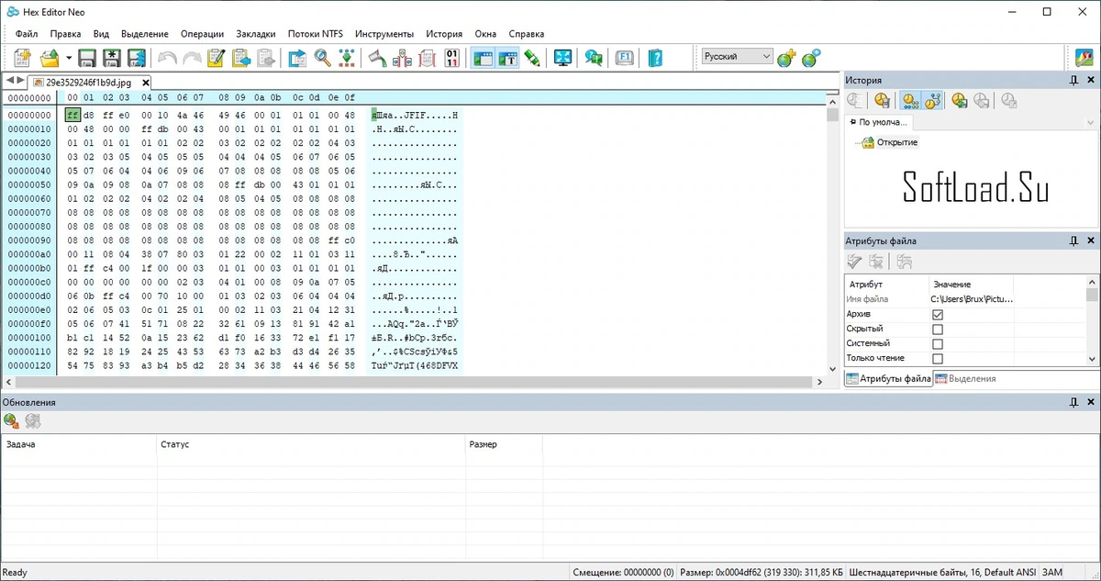
Task: Click the save history clock icon with green arrow
Action: click(x=959, y=101)
